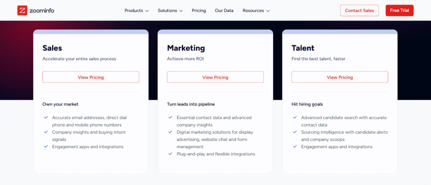
Task: Click the checkmark beside sourcing intelligence
Action: point(295,132)
